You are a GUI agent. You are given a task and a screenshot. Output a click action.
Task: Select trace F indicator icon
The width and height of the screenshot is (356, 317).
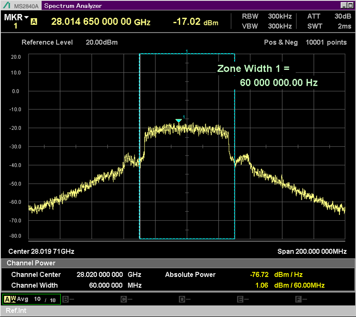pyautogui.click(x=298, y=299)
